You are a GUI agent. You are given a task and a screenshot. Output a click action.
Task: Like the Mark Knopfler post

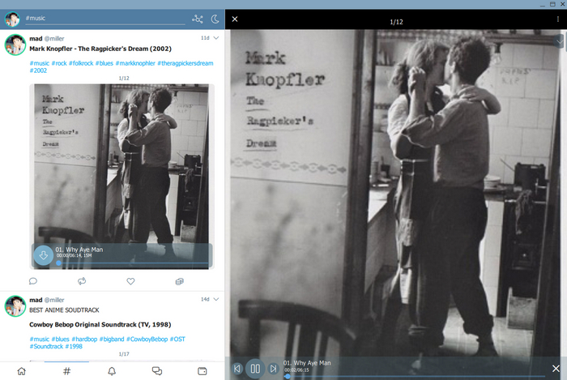click(130, 281)
